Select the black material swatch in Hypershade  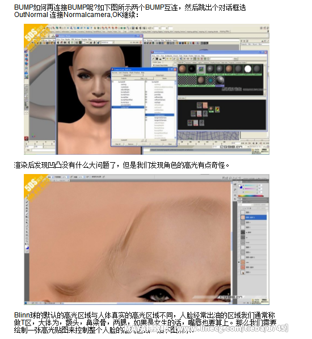pyautogui.click(x=192, y=69)
